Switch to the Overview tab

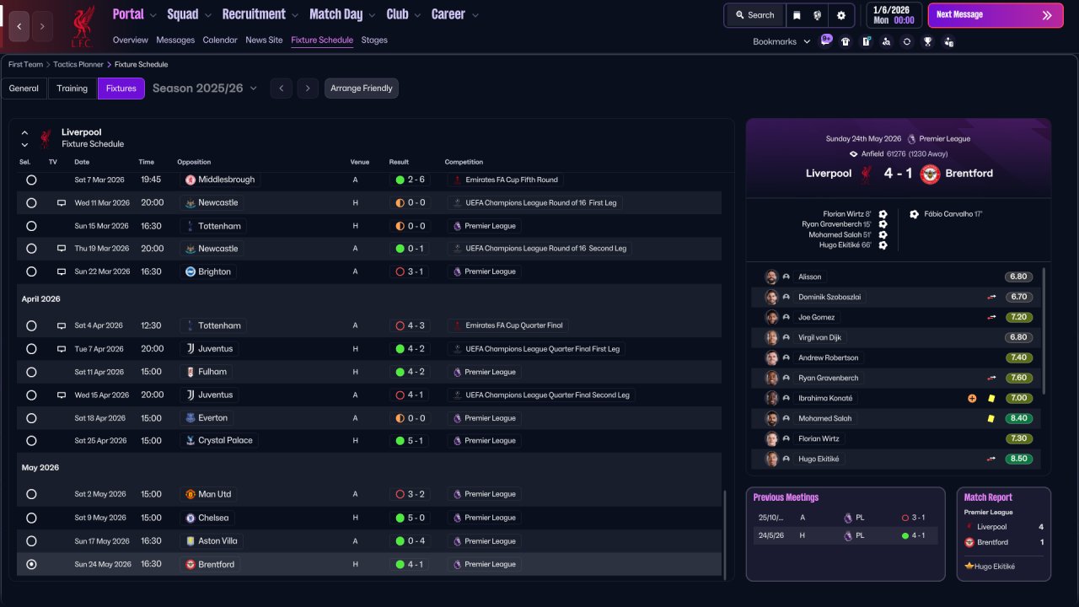coord(131,40)
